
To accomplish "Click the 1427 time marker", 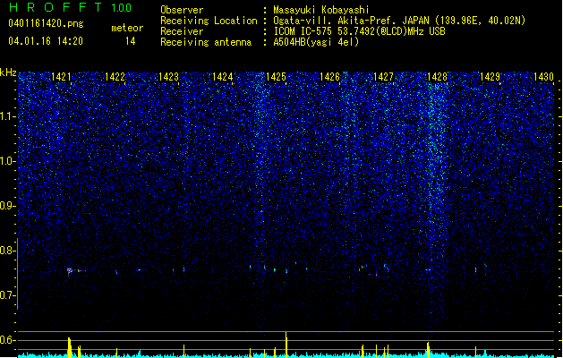I will (x=383, y=77).
